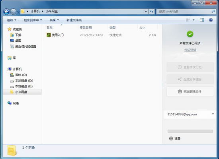
Task: Expand the view options dropdown arrow
Action: (x=194, y=20)
